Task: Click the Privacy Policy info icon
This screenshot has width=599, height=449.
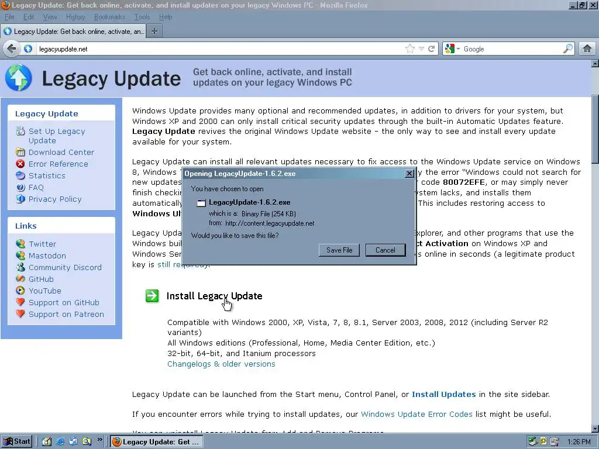Action: pos(20,199)
